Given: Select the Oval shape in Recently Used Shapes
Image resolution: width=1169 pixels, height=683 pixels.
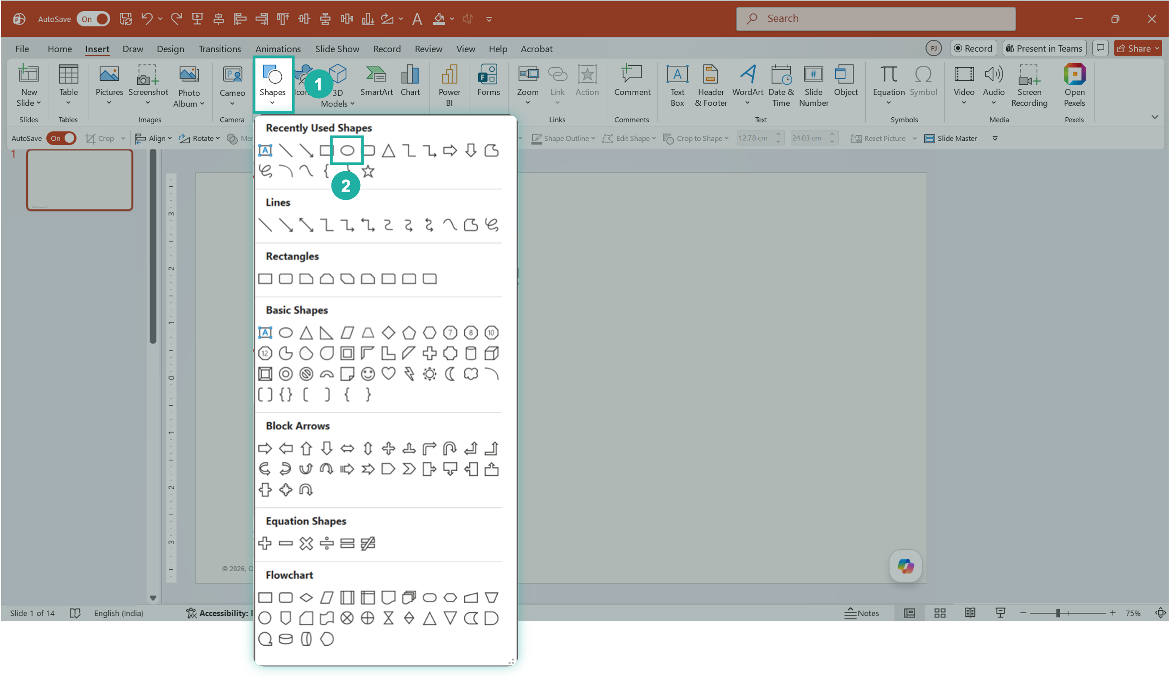Looking at the screenshot, I should [347, 150].
